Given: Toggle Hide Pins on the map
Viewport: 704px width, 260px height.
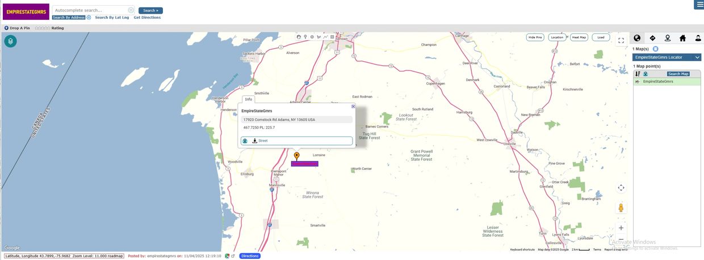Looking at the screenshot, I should (x=535, y=37).
